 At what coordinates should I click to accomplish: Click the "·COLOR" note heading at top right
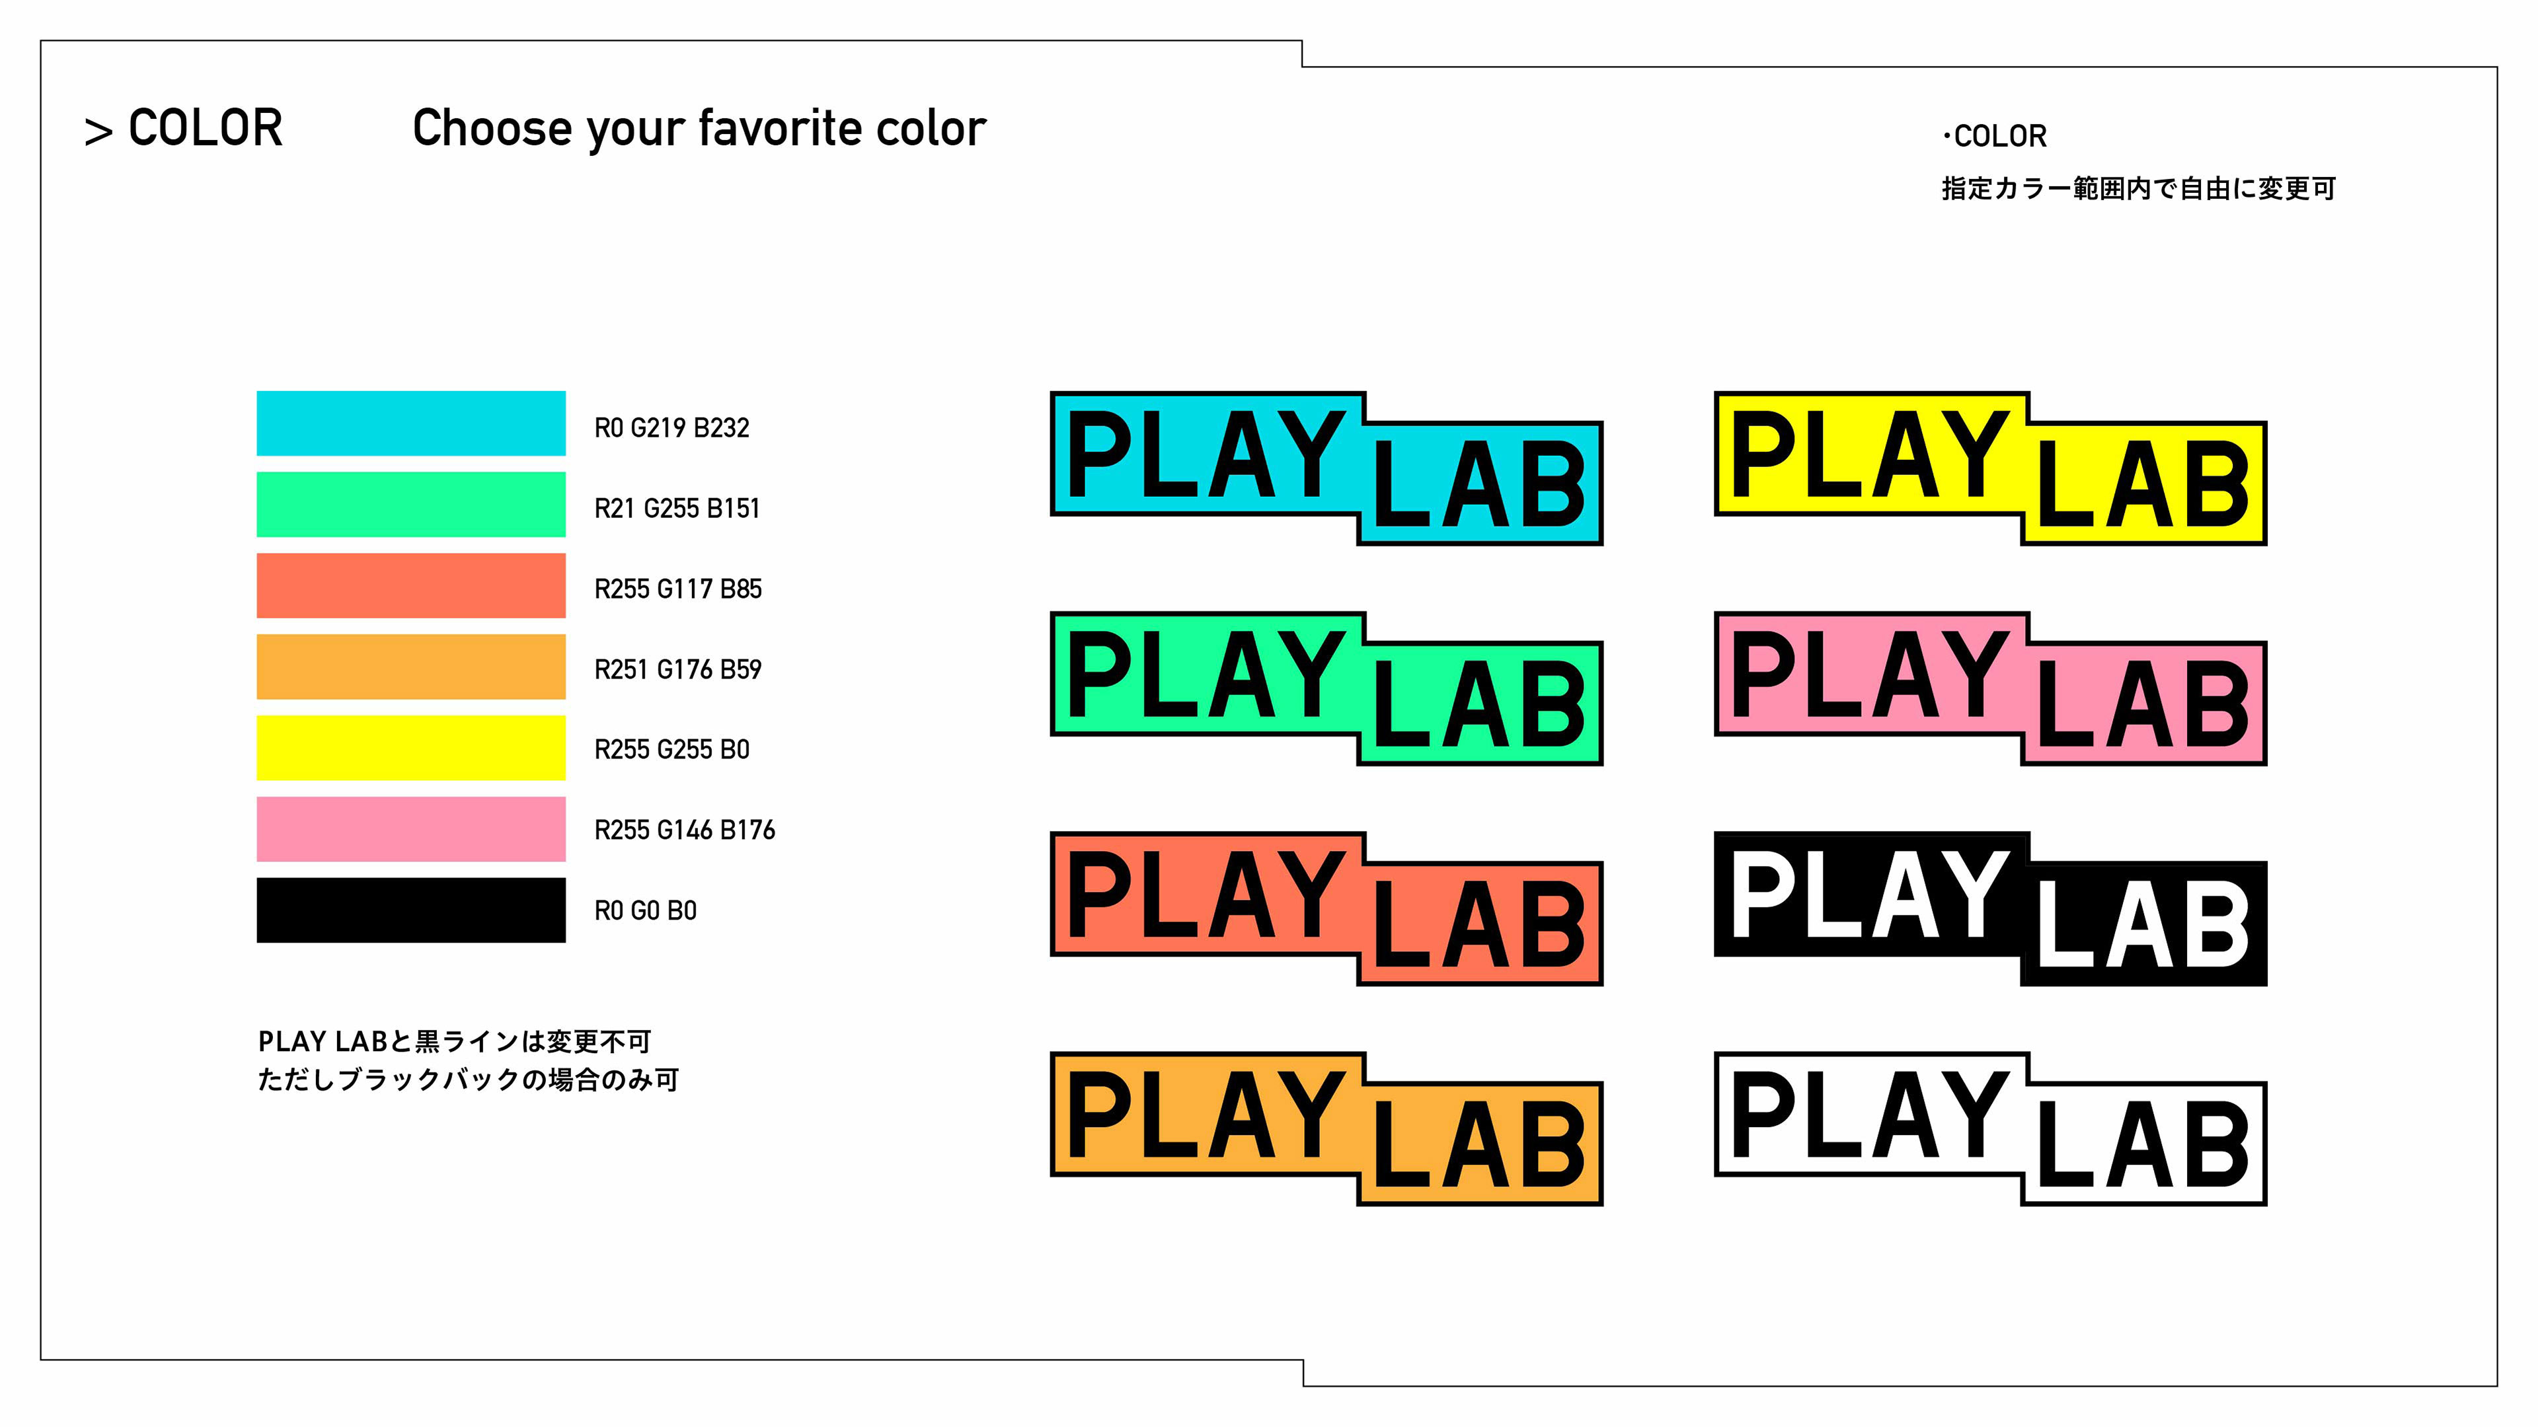point(1994,136)
